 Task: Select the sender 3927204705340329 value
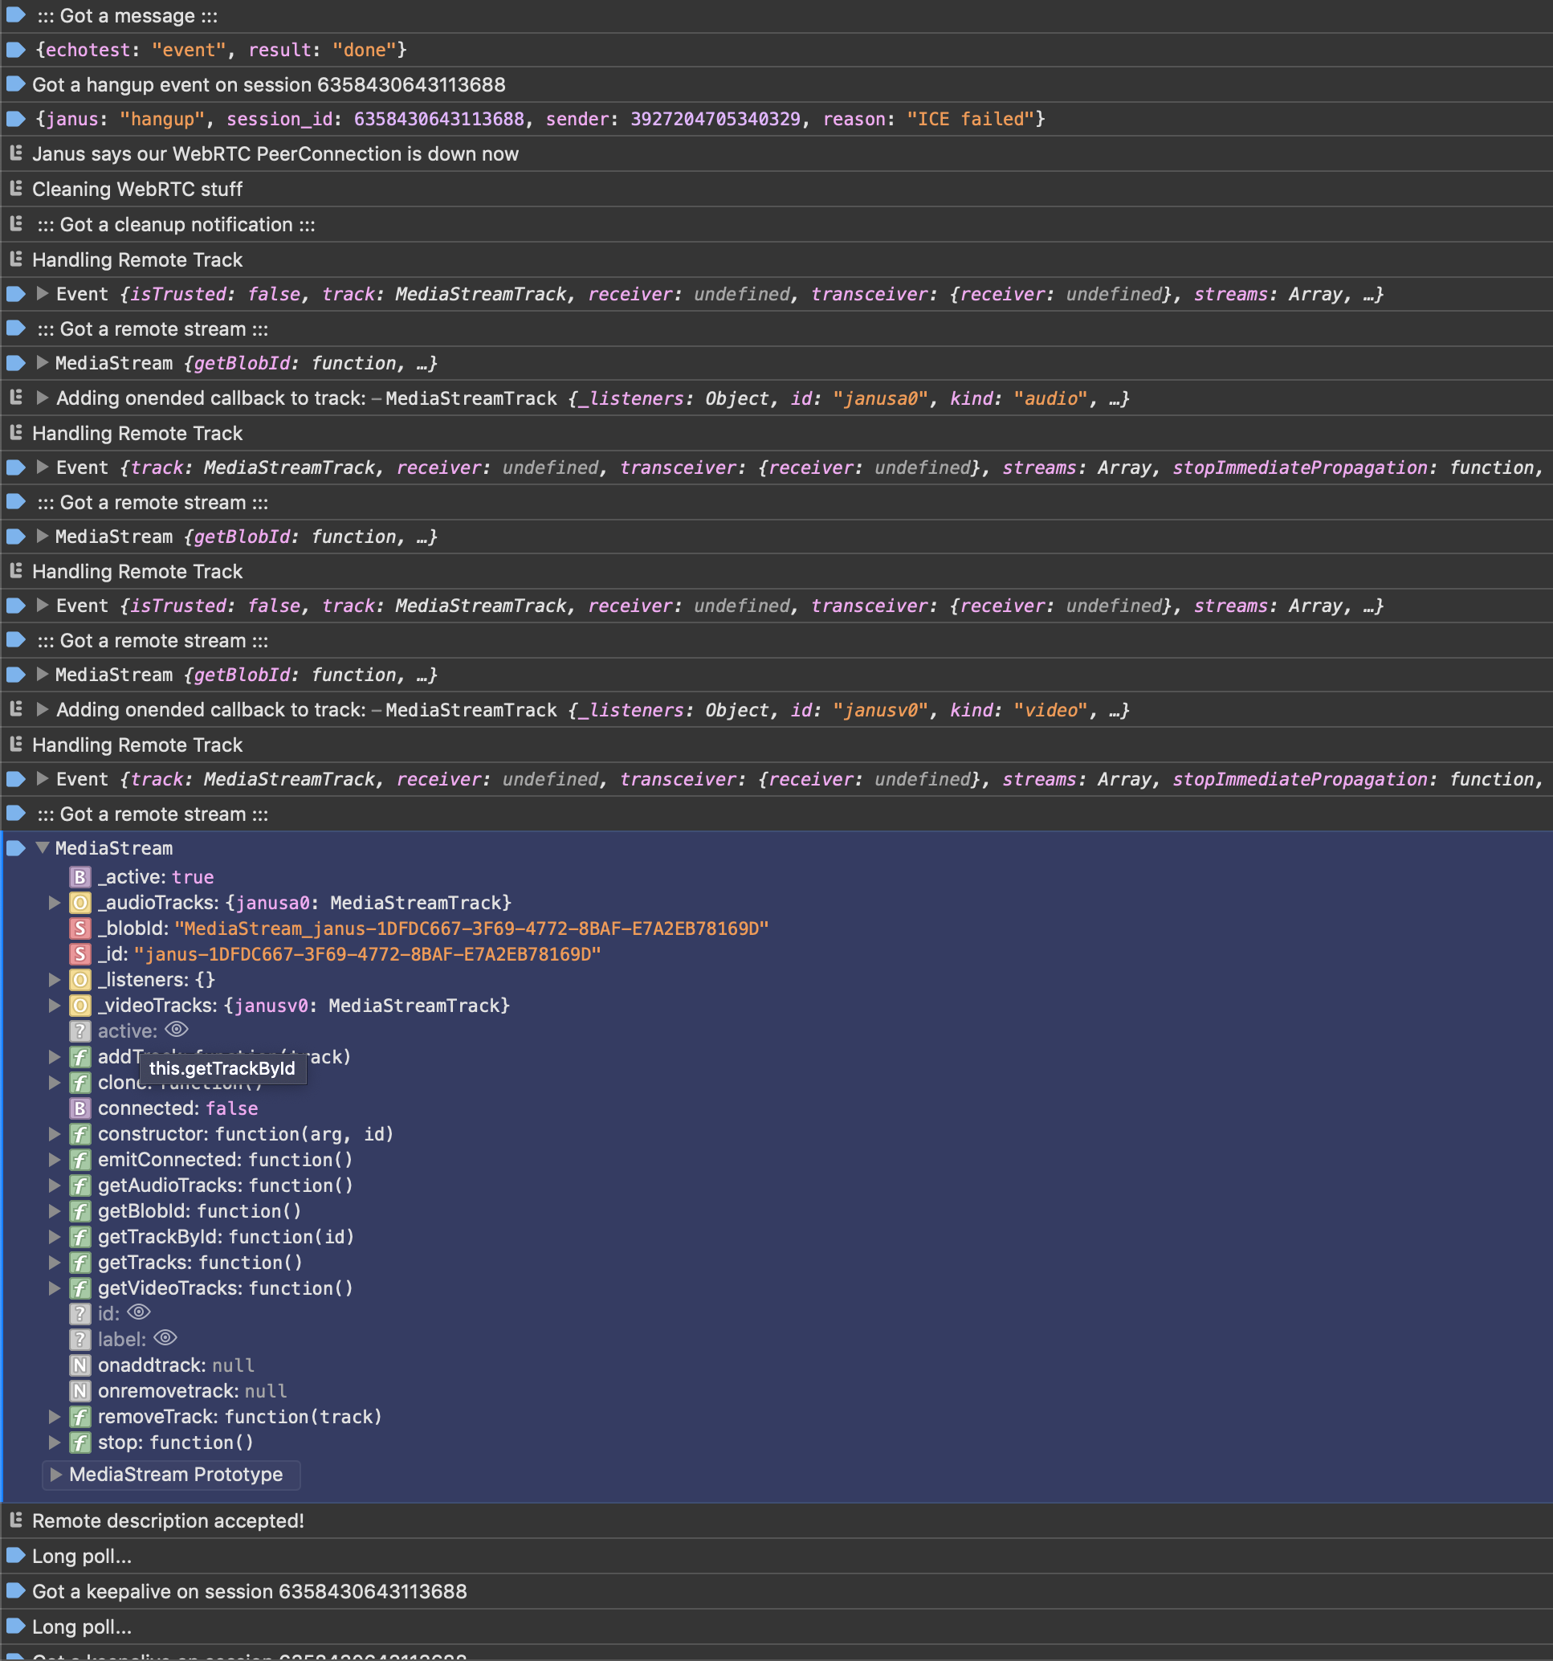click(715, 119)
